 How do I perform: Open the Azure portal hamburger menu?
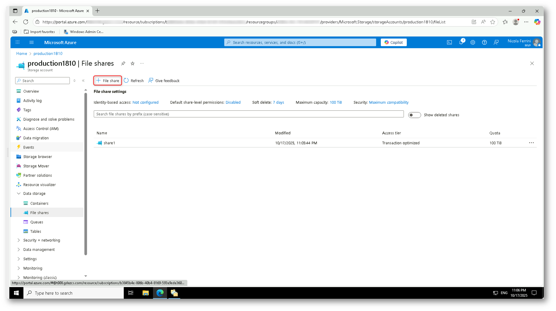click(32, 42)
